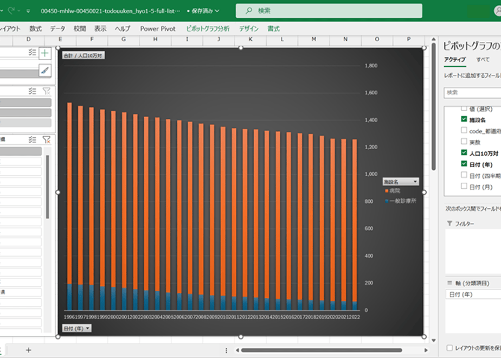501x358 pixels.
Task: Click the right arrow of horizontal scrollbar
Action: [x=426, y=350]
